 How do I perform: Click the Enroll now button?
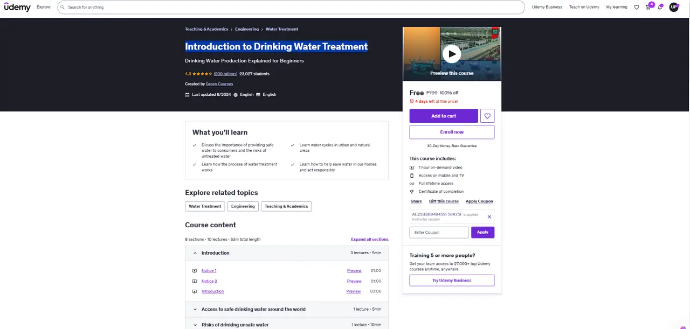coord(452,132)
